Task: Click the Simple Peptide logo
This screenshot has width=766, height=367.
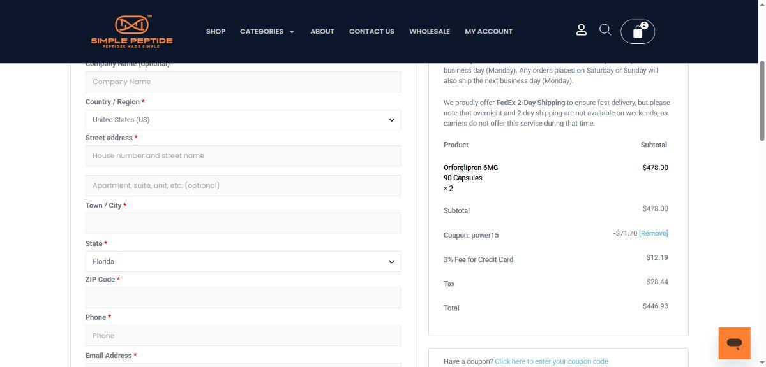Action: point(131,31)
